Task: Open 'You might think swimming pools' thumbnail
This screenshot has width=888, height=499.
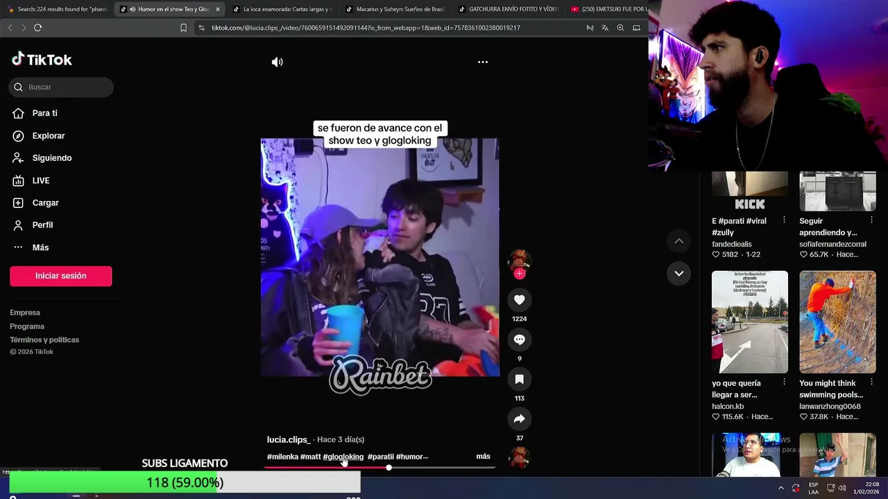Action: coord(837,322)
